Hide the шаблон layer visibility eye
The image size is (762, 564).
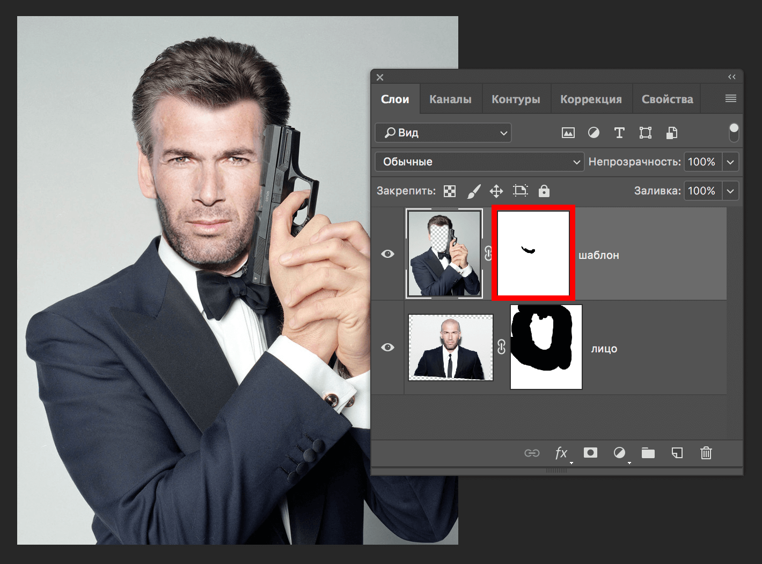tap(388, 254)
